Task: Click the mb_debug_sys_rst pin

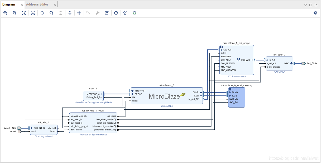Action: click(79, 126)
